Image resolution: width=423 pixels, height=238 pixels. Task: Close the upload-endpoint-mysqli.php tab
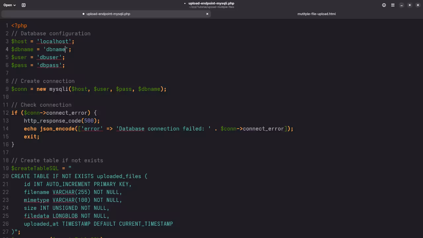point(207,14)
